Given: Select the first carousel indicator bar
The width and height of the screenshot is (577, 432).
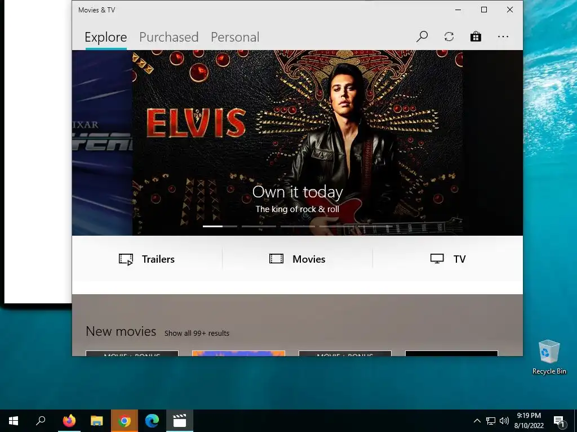Looking at the screenshot, I should pyautogui.click(x=220, y=226).
